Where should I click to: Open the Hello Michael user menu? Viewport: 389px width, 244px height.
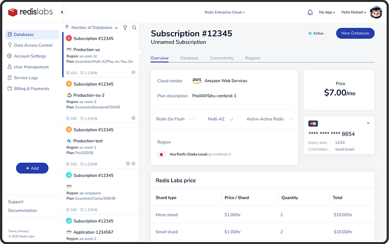(x=354, y=12)
